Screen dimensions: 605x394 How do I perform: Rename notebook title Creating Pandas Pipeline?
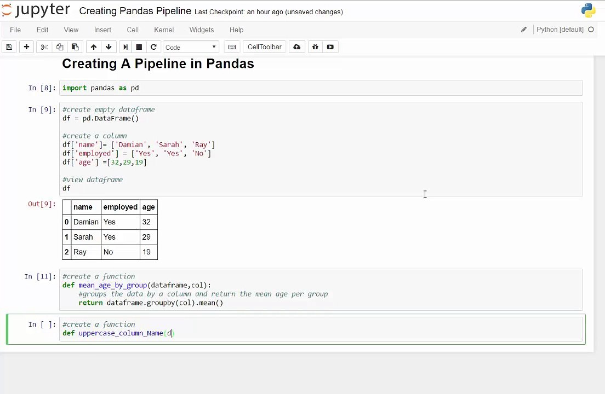(135, 11)
